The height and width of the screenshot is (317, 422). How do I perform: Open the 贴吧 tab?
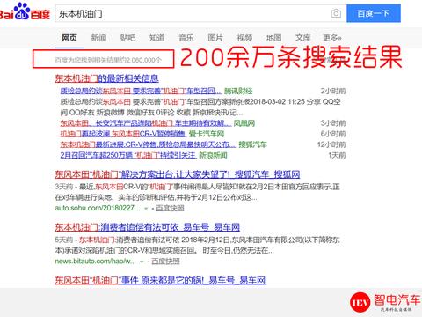pos(127,38)
